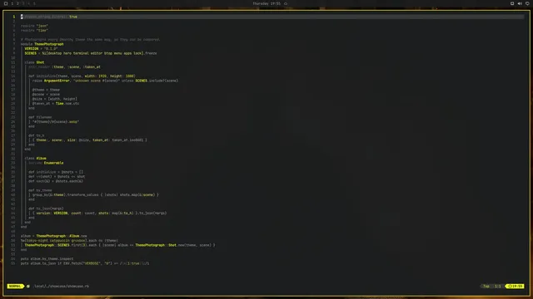The height and width of the screenshot is (299, 533).
Task: Click the puts album.by_theme.inspect line
Action: click(47, 258)
